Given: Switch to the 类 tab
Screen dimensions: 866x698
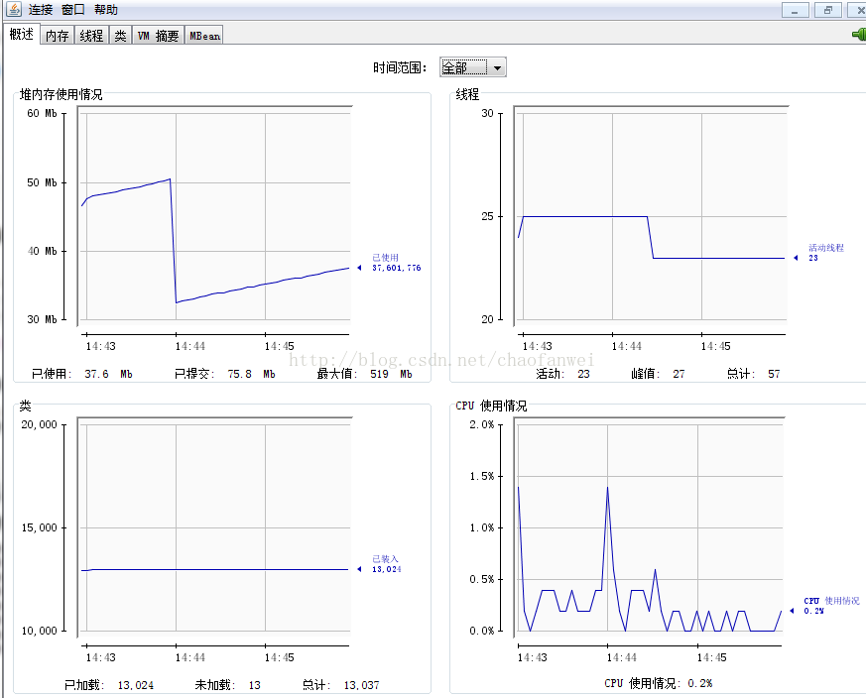Looking at the screenshot, I should (120, 36).
